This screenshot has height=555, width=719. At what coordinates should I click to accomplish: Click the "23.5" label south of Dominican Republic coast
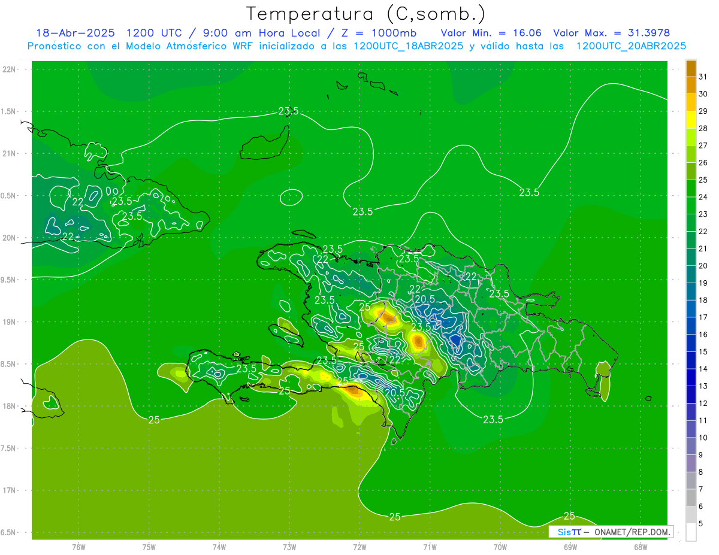click(493, 420)
